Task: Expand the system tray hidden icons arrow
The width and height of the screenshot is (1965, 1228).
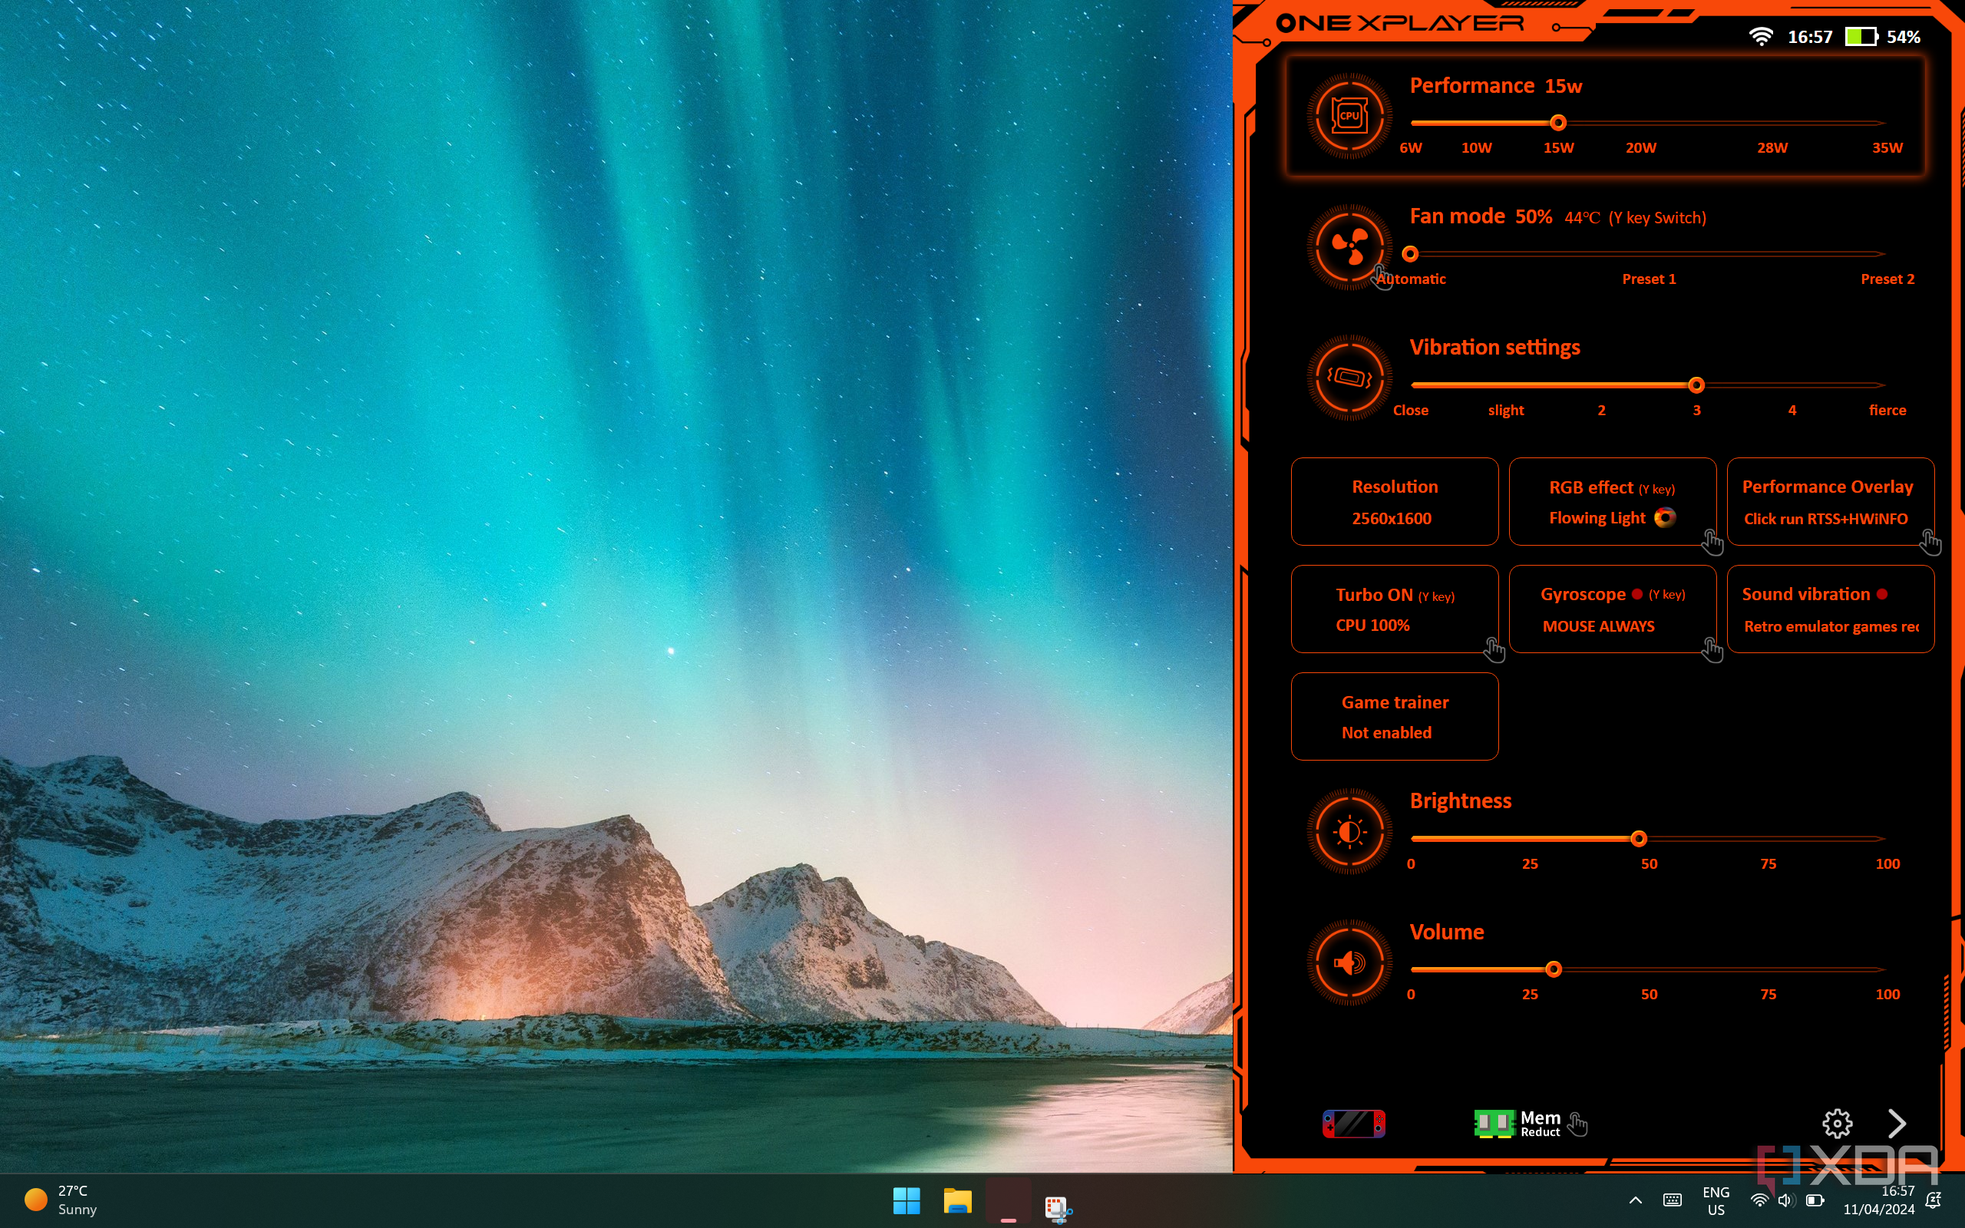Action: (x=1636, y=1200)
